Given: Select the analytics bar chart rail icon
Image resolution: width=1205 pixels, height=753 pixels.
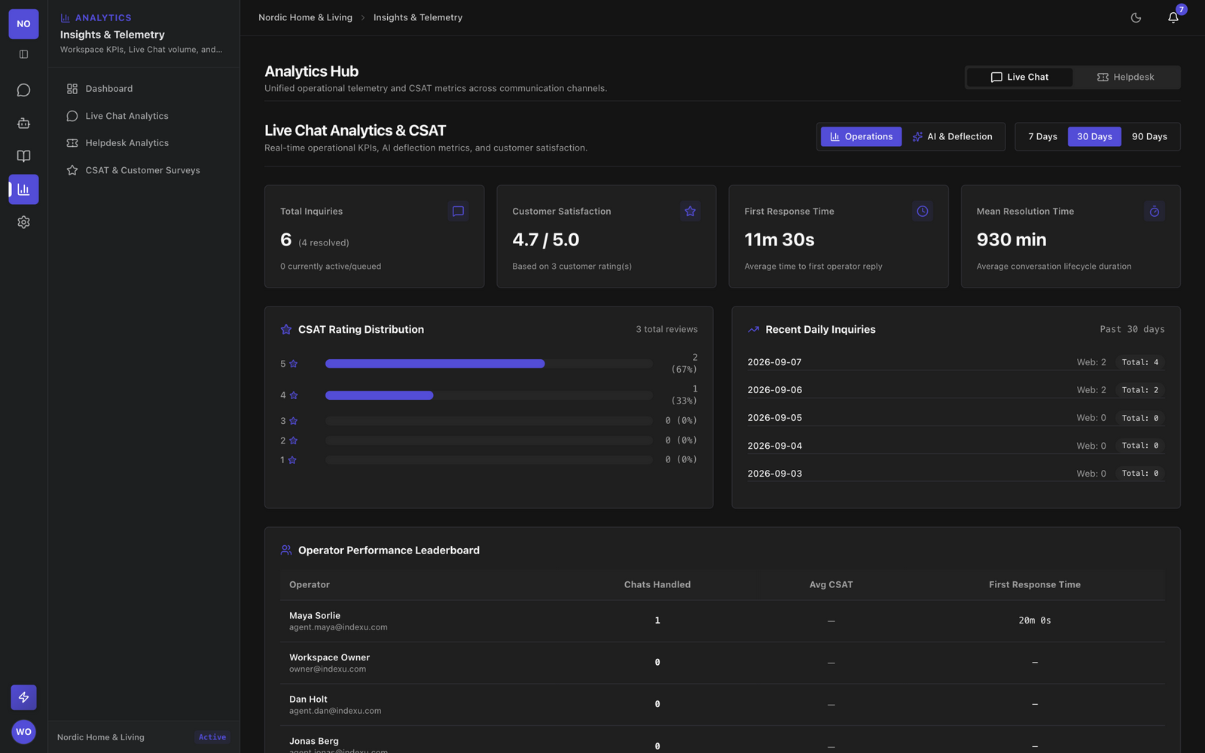Looking at the screenshot, I should click(23, 189).
